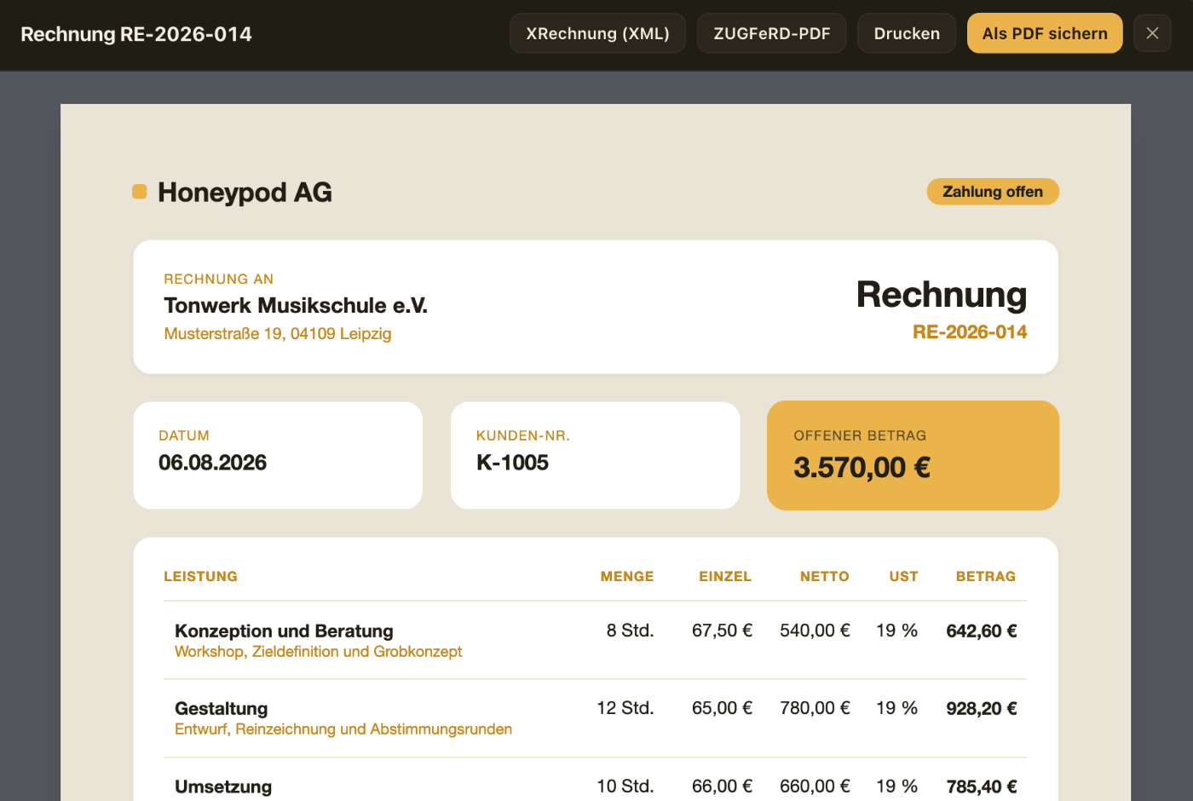
Task: Download the ZUGFeRD-PDF version
Action: pos(771,33)
